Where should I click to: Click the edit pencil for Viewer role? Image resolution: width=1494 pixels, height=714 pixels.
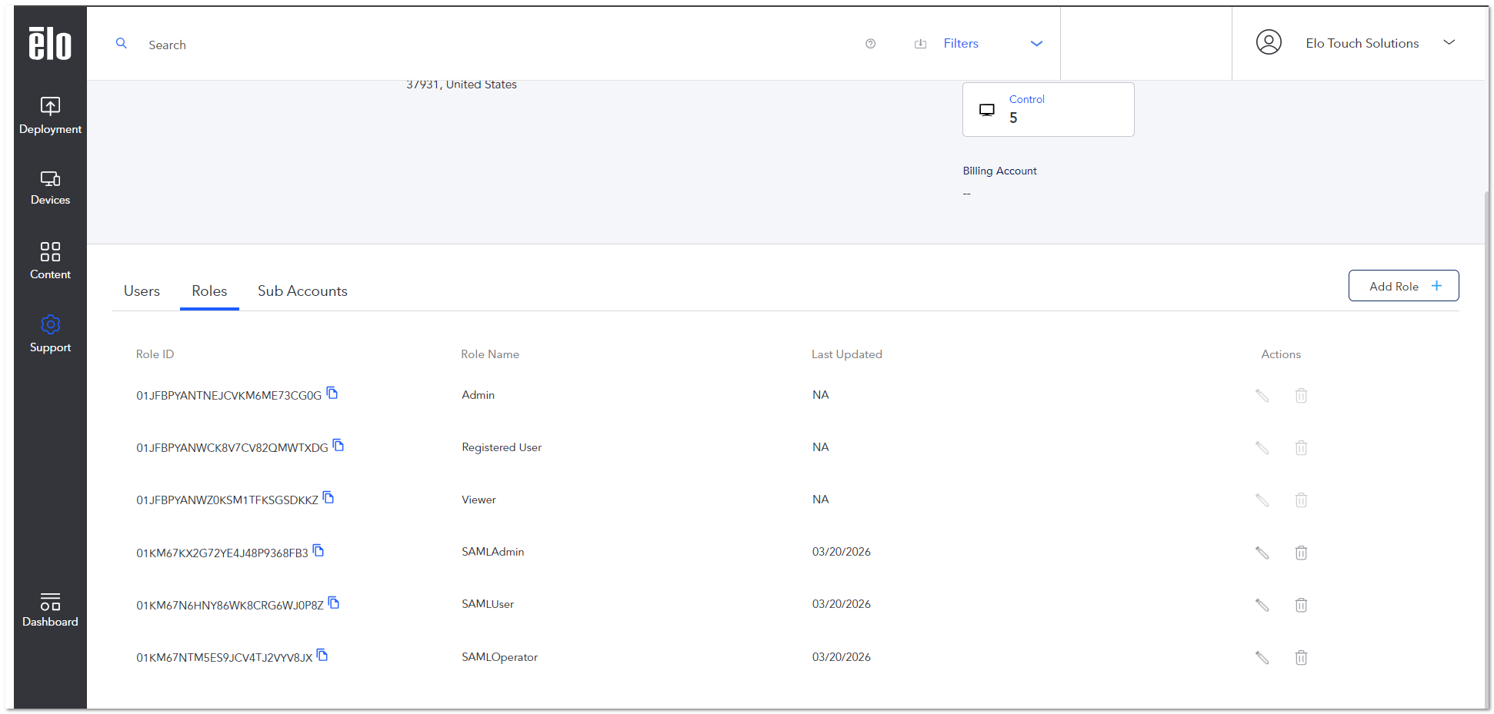(x=1262, y=500)
